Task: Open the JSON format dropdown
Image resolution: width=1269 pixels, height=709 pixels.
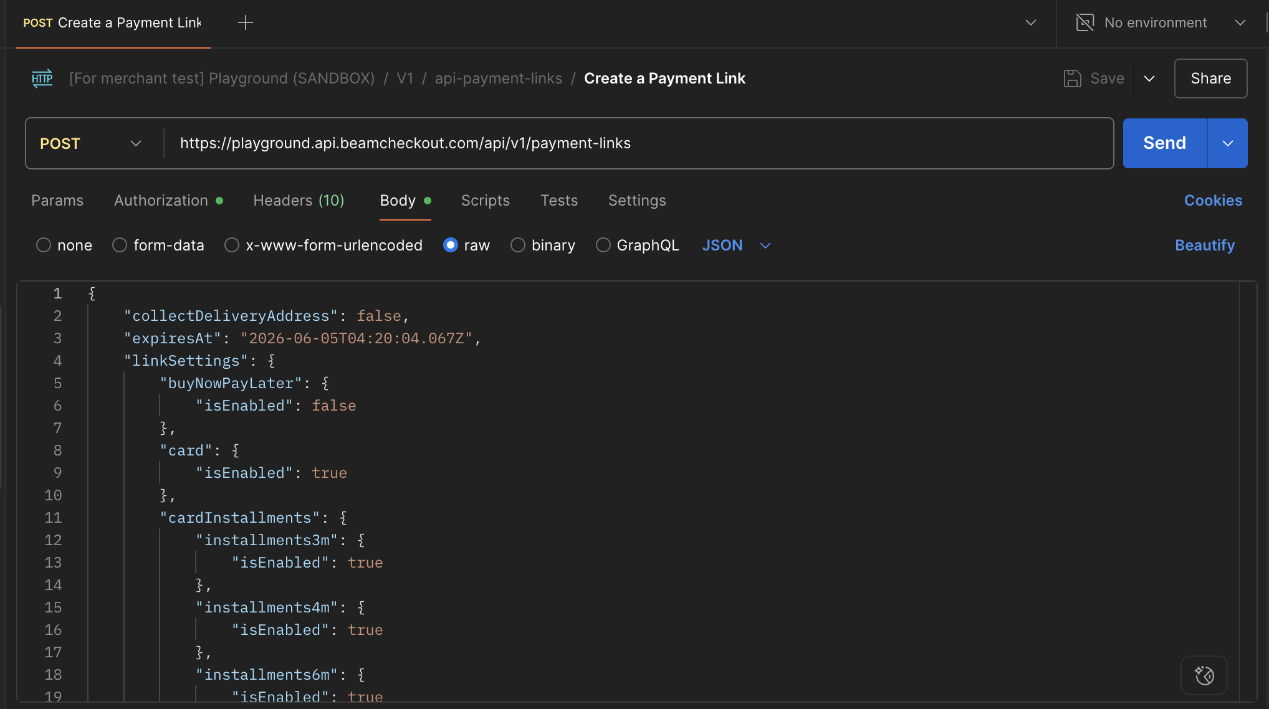Action: [737, 245]
